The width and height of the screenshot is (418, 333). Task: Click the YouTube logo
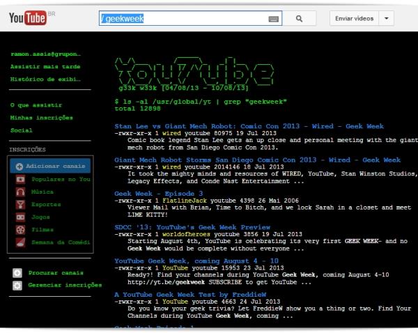[x=32, y=19]
